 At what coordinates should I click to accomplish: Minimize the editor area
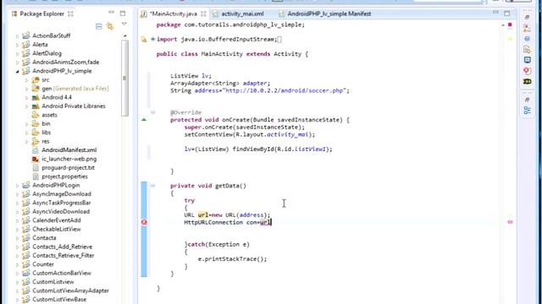[x=495, y=13]
